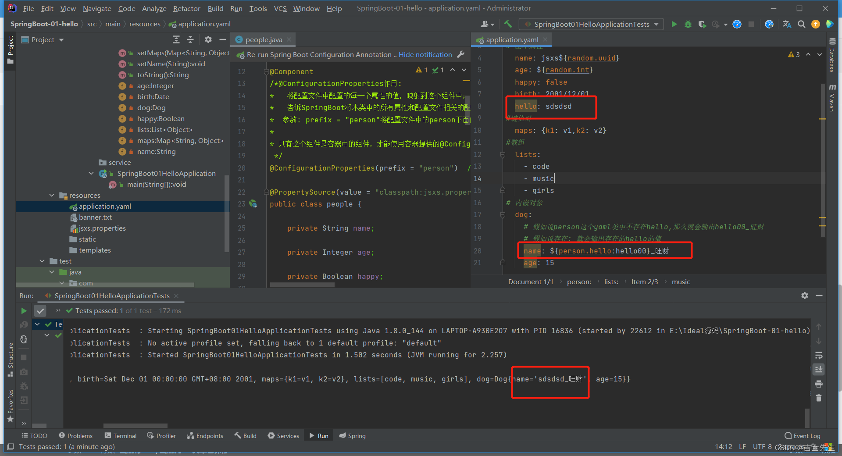Open the Services tool window button
This screenshot has width=842, height=456.
pyautogui.click(x=283, y=435)
